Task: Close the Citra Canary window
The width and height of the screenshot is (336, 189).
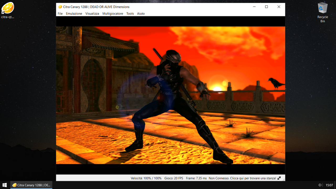Action: 279,7
